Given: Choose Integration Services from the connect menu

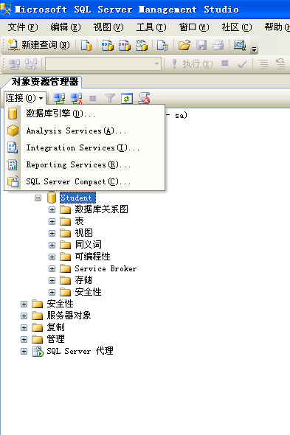Looking at the screenshot, I should pyautogui.click(x=85, y=148).
